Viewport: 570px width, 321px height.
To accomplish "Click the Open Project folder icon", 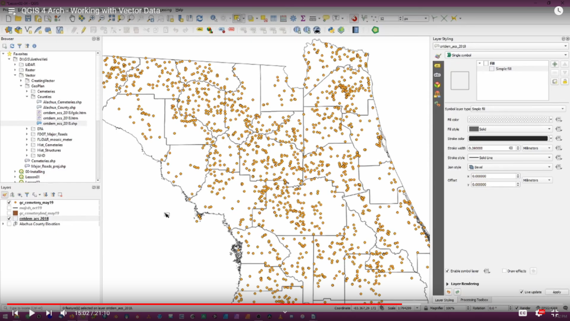I will pyautogui.click(x=18, y=18).
